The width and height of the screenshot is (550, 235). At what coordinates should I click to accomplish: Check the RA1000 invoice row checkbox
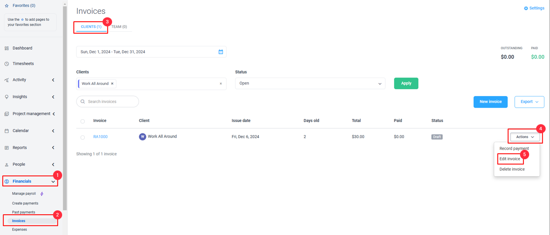point(83,137)
